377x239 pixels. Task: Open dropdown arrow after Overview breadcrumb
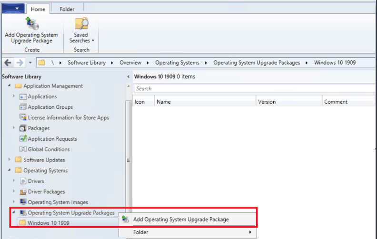pos(148,63)
